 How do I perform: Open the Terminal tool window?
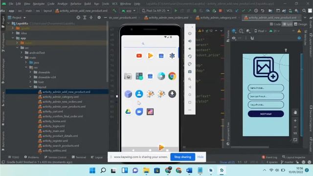click(79, 157)
